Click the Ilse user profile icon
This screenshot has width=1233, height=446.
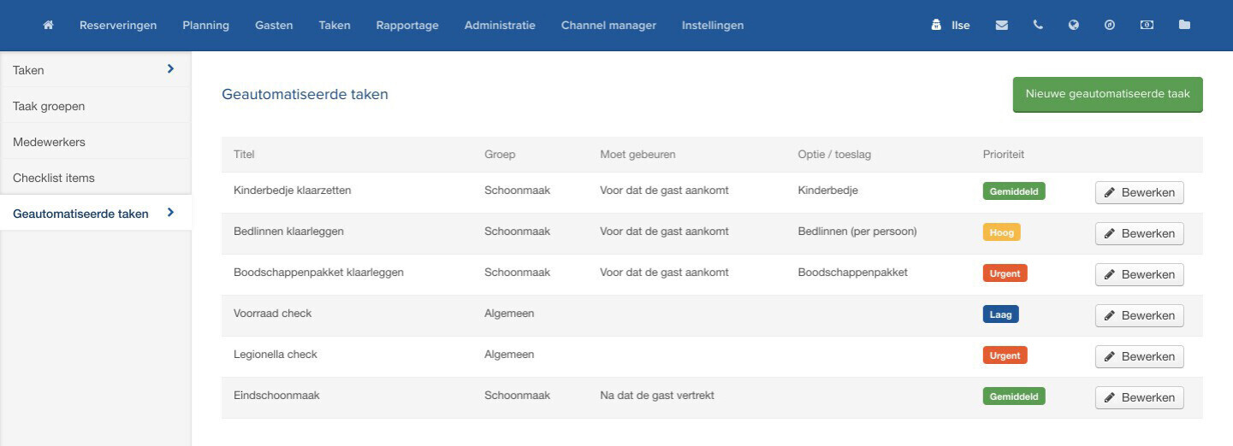pos(936,26)
